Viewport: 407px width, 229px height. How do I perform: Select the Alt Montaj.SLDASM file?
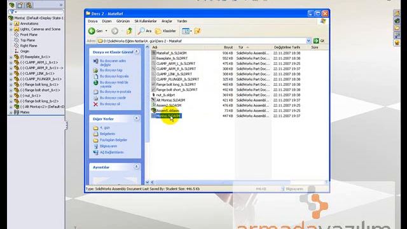click(170, 101)
